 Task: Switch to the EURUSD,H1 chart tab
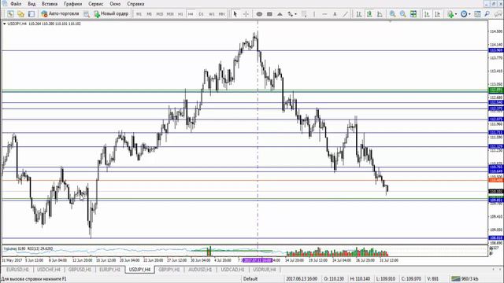tap(17, 270)
